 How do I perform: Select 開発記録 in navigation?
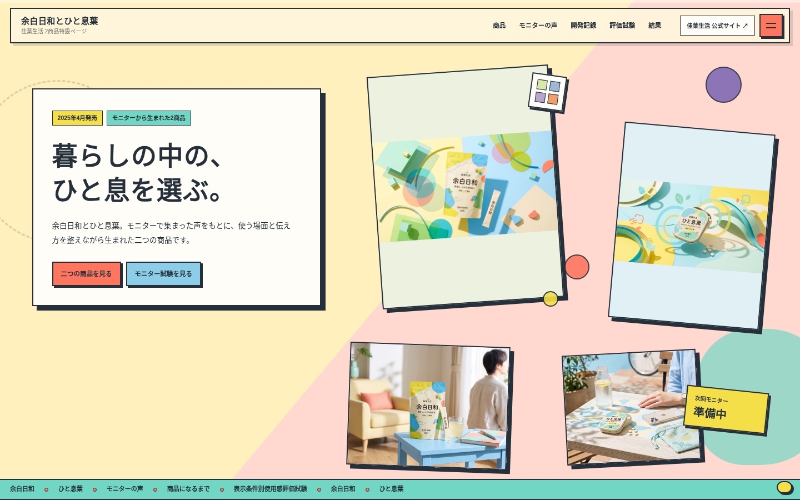(x=583, y=26)
